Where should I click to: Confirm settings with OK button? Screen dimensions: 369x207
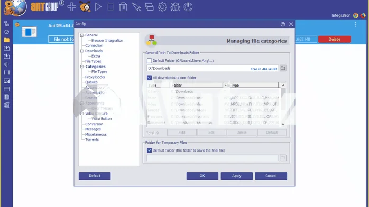(x=202, y=176)
